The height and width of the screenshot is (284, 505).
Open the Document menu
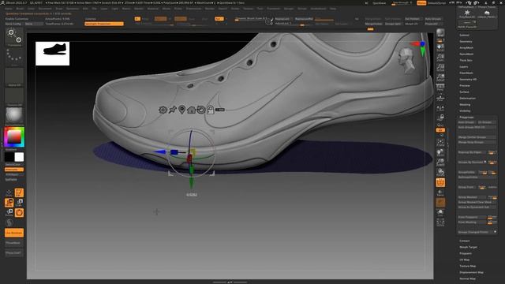[x=45, y=9]
